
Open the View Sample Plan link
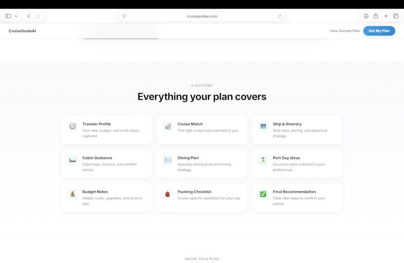click(344, 31)
